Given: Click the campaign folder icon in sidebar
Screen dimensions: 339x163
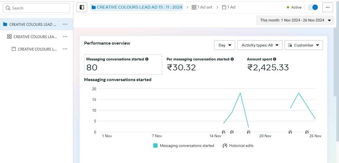Looking at the screenshot, I should coord(5,24).
